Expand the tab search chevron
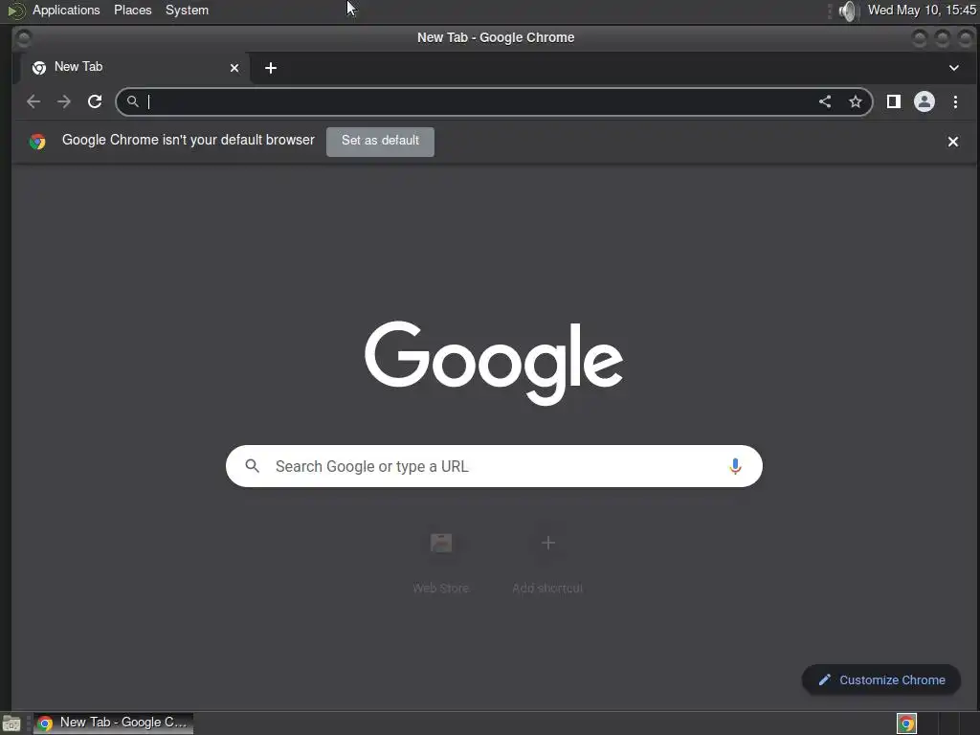This screenshot has width=980, height=735. (x=954, y=68)
